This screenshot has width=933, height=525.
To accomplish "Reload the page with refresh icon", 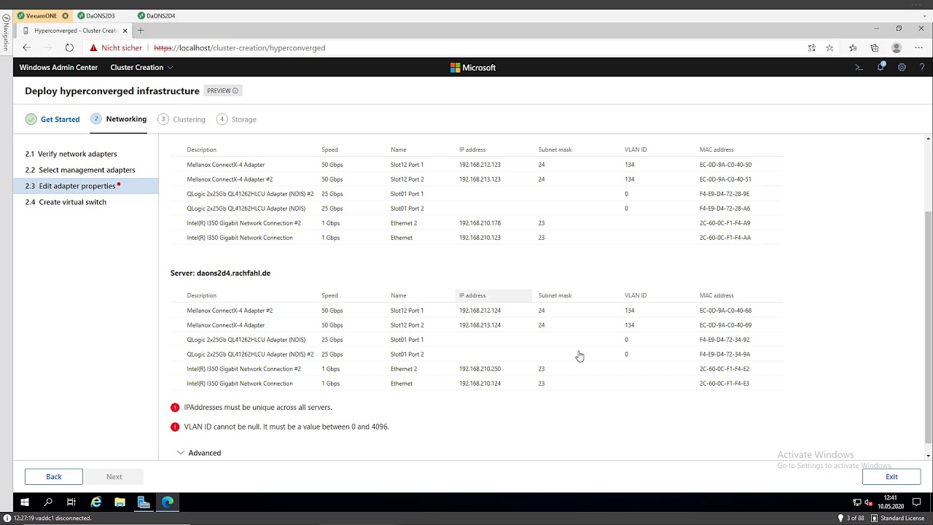I will [x=69, y=47].
